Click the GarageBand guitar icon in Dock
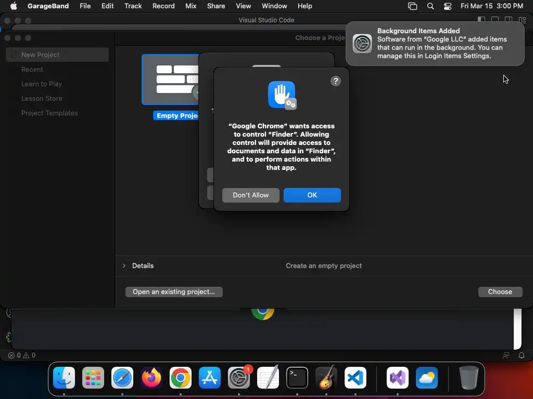The width and height of the screenshot is (533, 399). (x=326, y=378)
